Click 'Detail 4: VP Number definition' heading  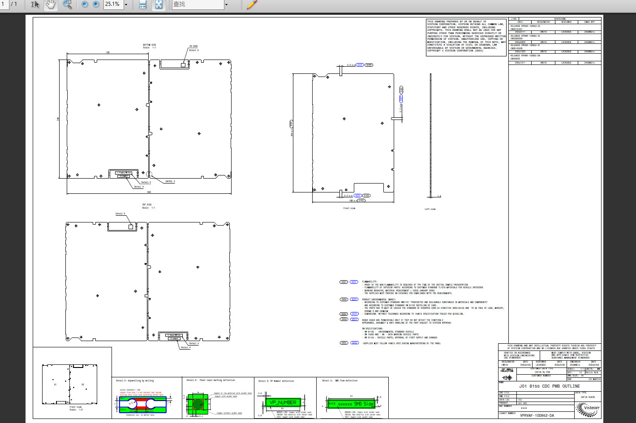(276, 381)
